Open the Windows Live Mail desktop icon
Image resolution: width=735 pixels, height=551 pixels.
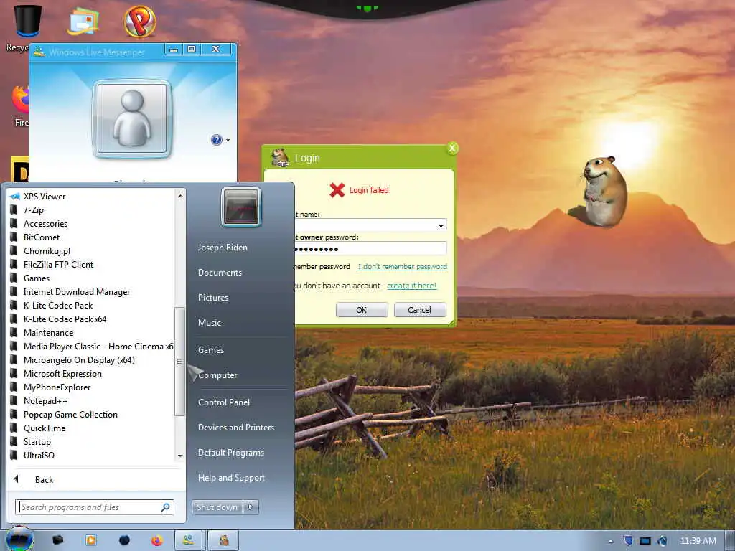(x=83, y=21)
